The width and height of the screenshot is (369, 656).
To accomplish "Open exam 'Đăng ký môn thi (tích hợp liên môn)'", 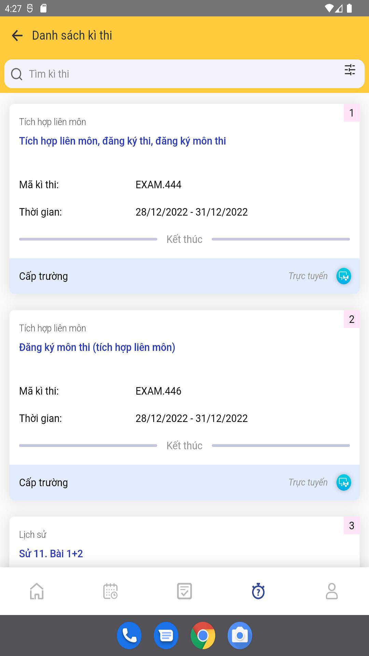I will point(97,347).
